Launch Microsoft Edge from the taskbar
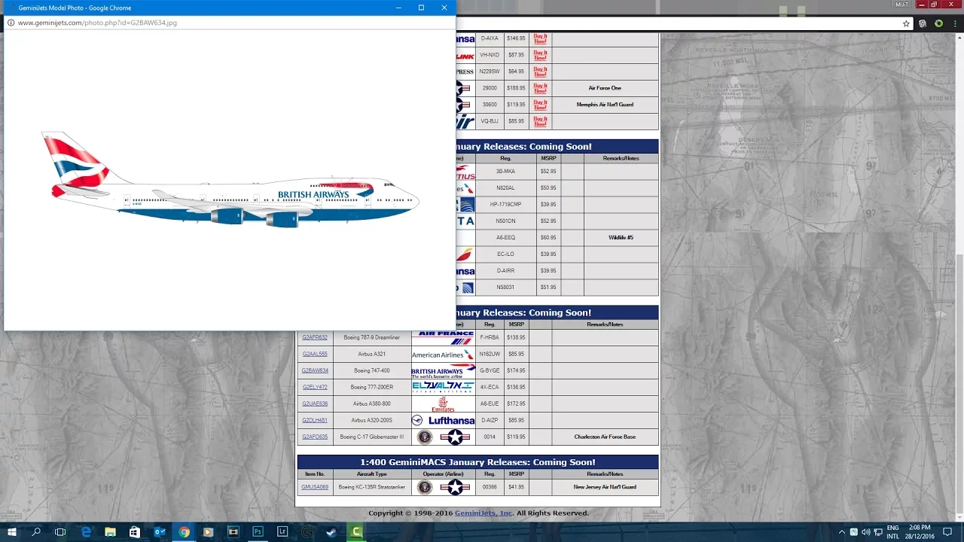Screen dimensions: 964x542 point(86,531)
